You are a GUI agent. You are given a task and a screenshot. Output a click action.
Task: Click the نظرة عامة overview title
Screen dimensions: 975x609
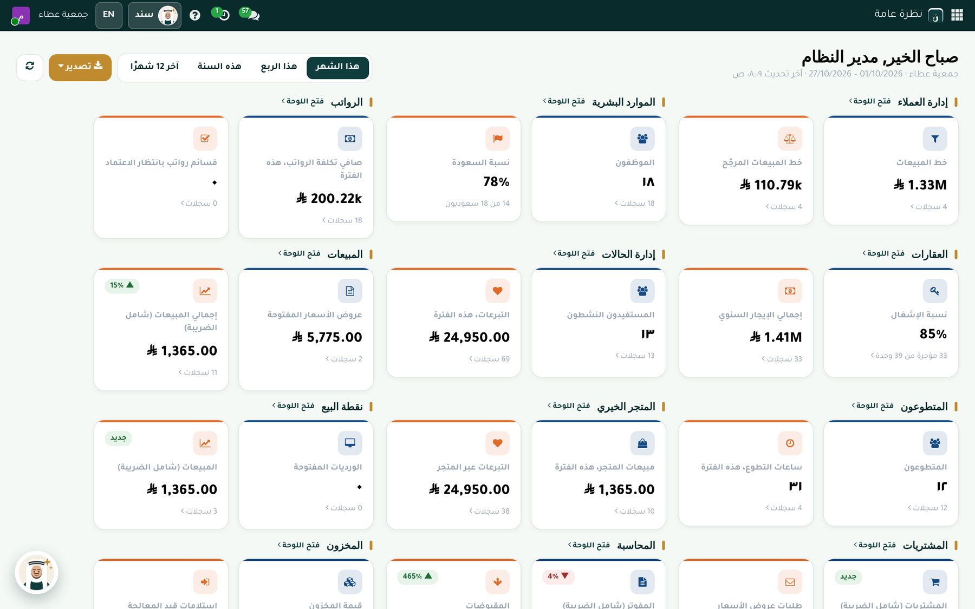898,14
